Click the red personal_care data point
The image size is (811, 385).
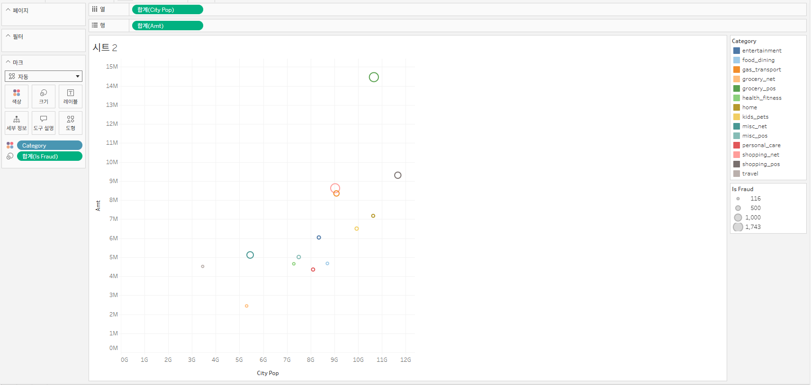point(313,270)
